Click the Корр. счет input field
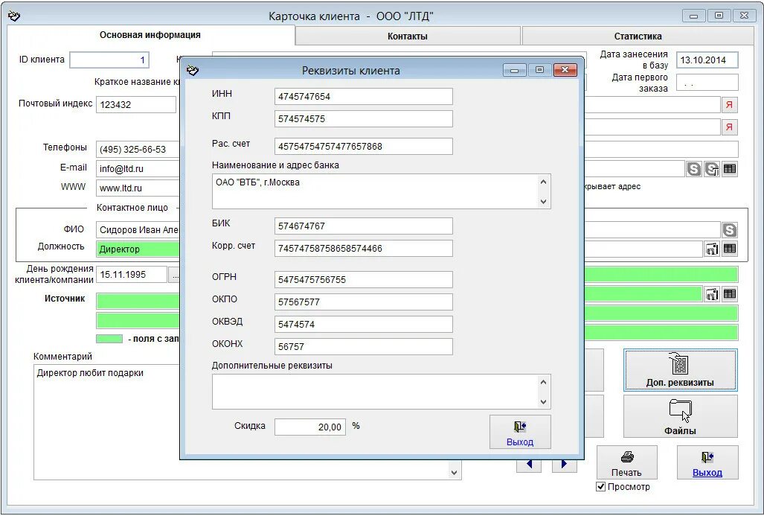The height and width of the screenshot is (516, 764). [x=364, y=249]
